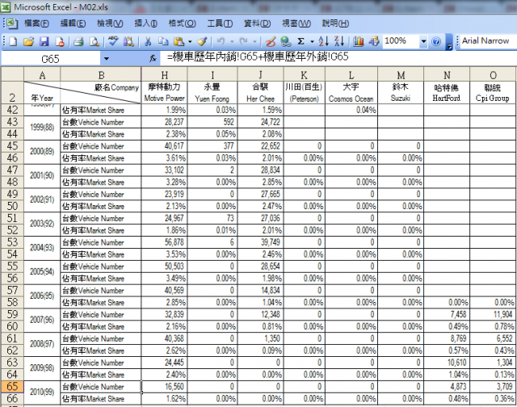Open the Chart Wizard icon

358,41
